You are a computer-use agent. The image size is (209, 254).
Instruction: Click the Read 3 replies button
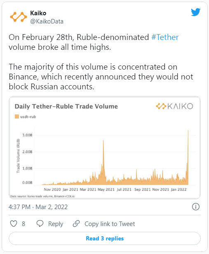(x=105, y=238)
